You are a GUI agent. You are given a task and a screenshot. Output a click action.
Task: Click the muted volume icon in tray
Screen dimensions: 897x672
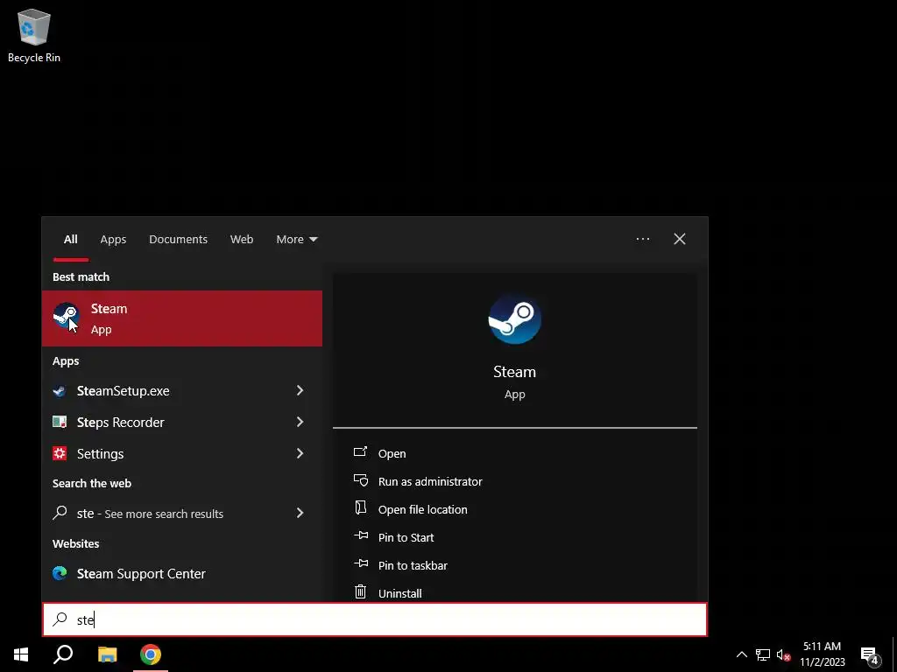(x=784, y=654)
